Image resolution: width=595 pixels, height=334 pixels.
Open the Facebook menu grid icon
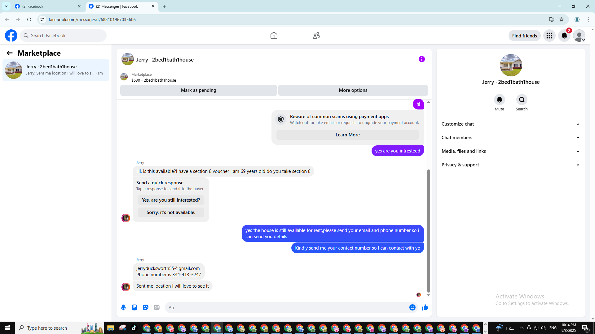549,36
